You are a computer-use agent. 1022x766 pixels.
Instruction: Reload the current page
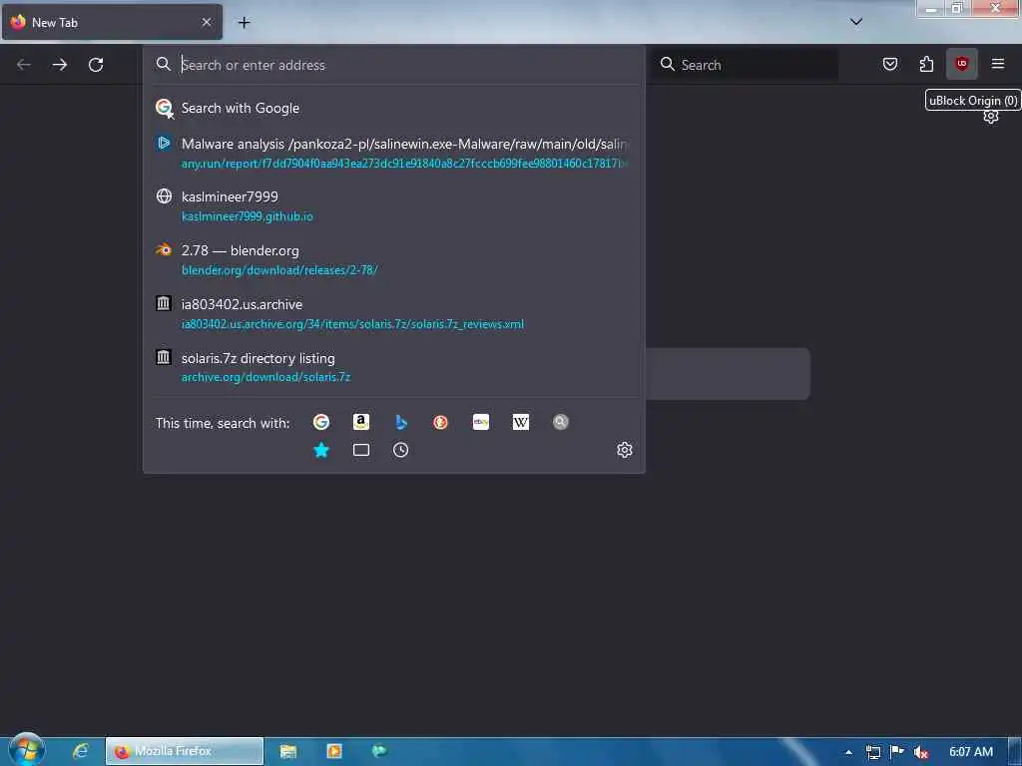pos(96,65)
